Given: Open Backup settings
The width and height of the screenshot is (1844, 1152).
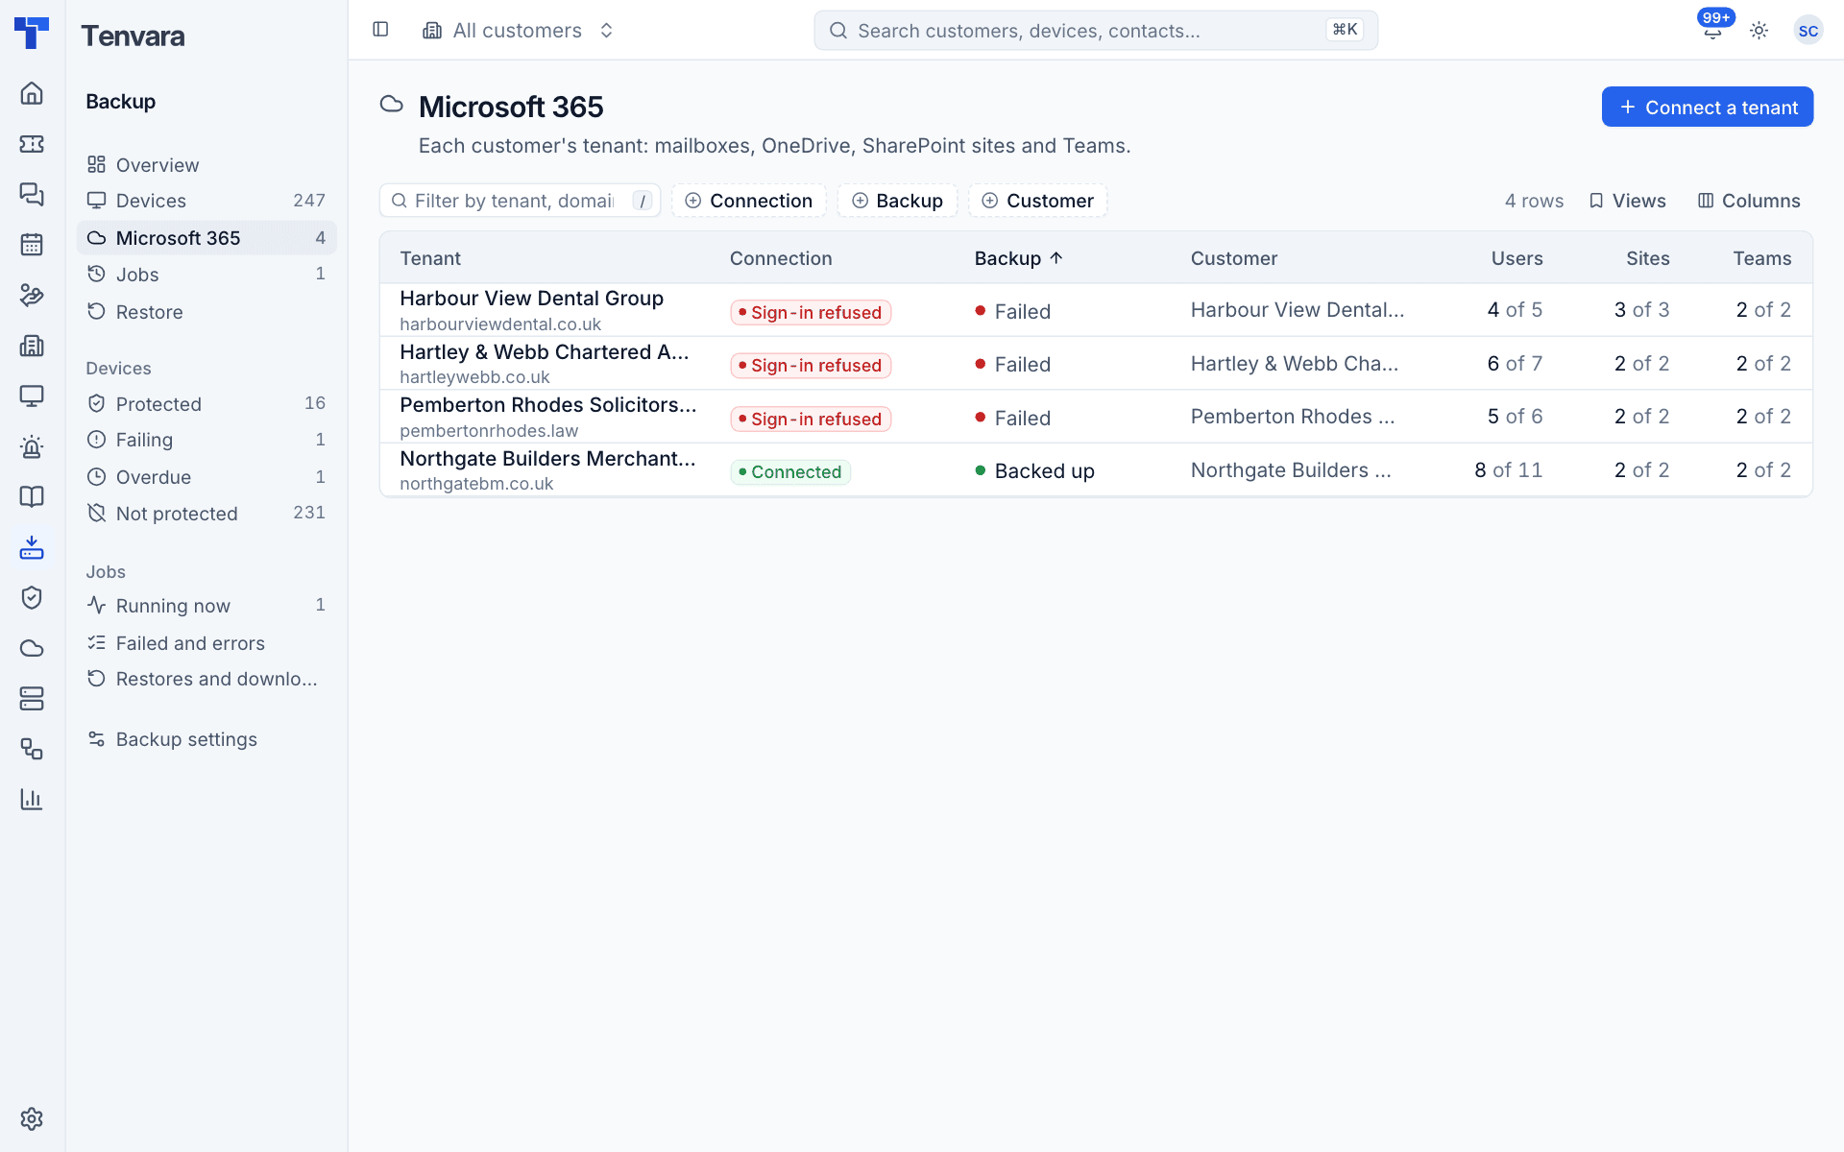Looking at the screenshot, I should [206, 739].
